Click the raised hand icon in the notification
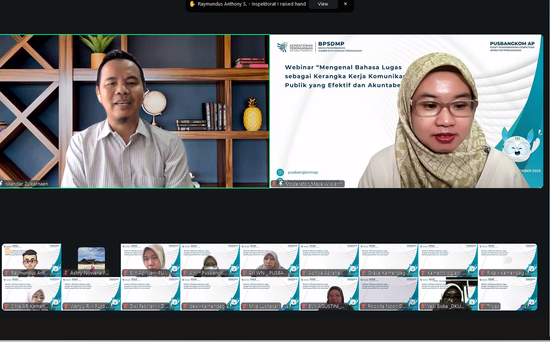The width and height of the screenshot is (550, 342). [192, 4]
